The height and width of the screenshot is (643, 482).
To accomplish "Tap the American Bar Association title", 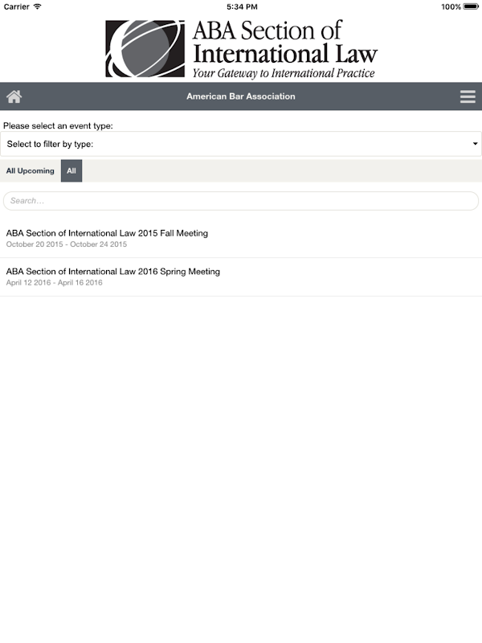I will point(240,96).
